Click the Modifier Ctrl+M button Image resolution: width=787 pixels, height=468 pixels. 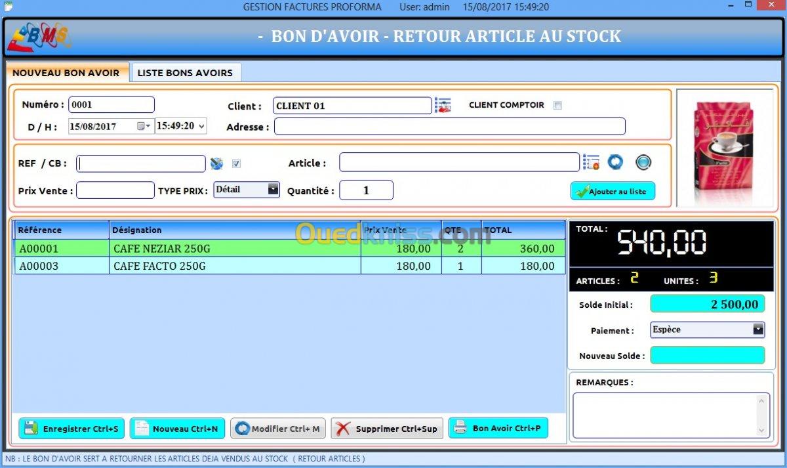click(278, 429)
